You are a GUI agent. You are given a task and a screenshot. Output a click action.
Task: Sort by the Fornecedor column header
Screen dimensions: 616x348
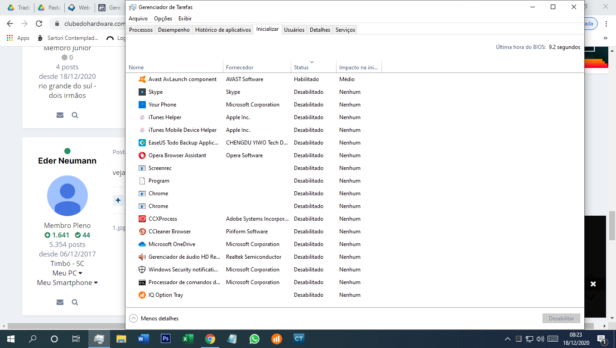click(257, 68)
